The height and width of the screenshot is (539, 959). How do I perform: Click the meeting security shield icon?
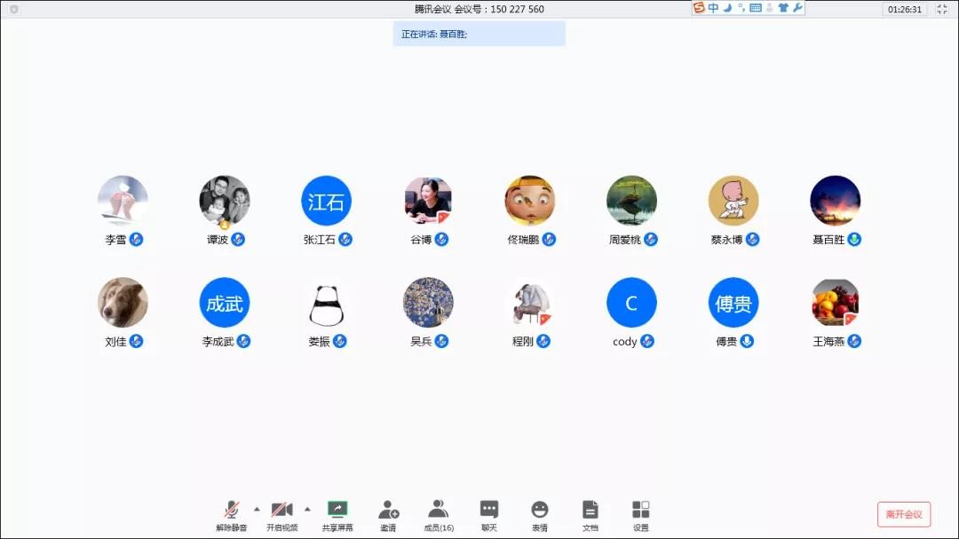(13, 9)
